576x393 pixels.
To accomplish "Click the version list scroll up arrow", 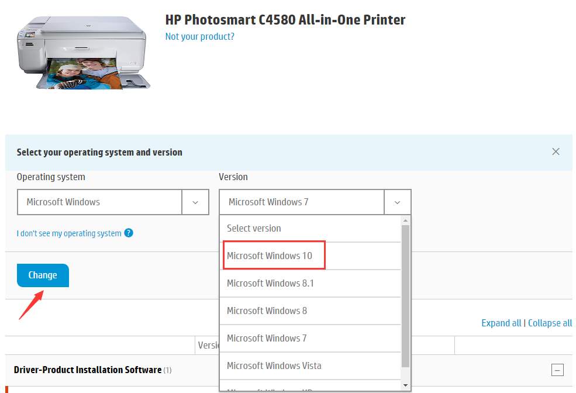I will [406, 220].
